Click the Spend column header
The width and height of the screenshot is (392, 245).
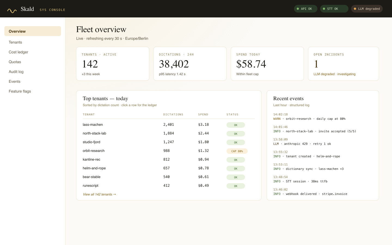coord(203,115)
